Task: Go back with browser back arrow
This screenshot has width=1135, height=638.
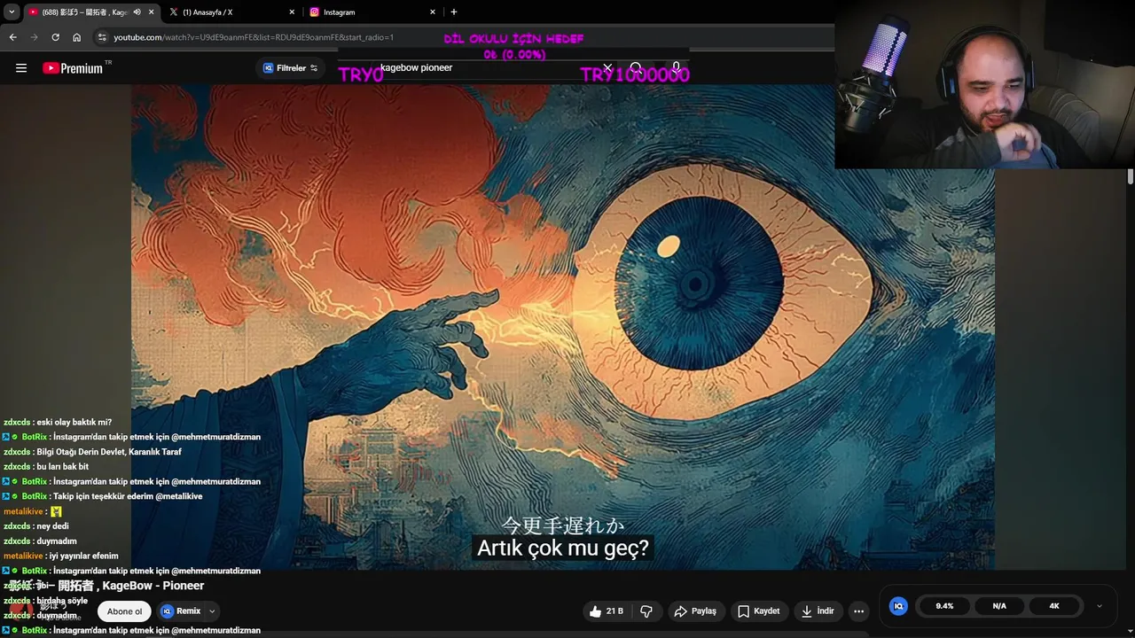Action: [x=12, y=37]
